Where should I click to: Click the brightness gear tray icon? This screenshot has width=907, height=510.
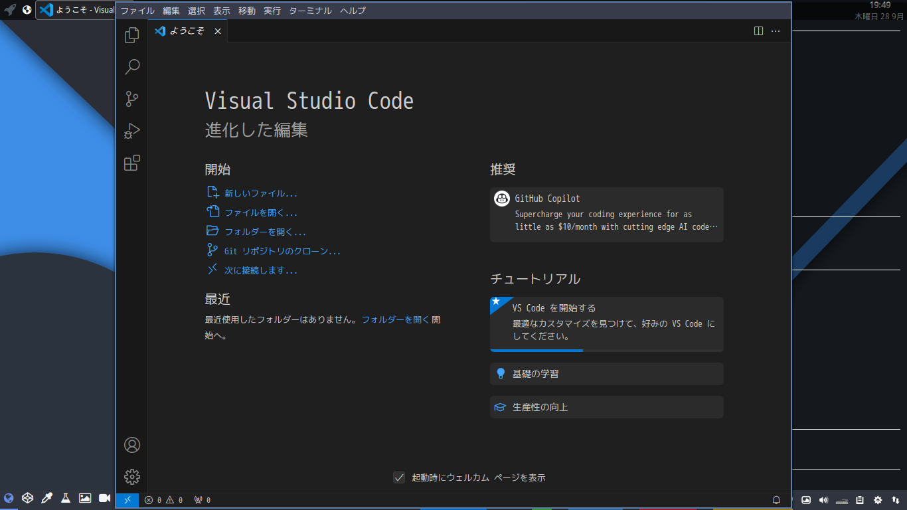[x=878, y=500]
